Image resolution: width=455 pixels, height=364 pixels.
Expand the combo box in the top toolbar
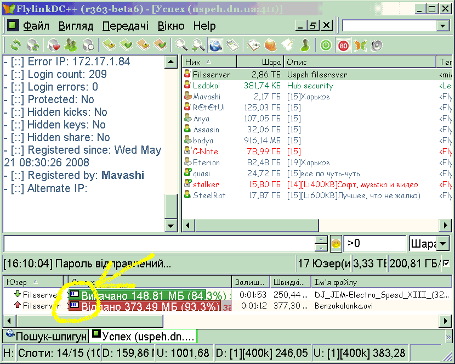(442, 26)
